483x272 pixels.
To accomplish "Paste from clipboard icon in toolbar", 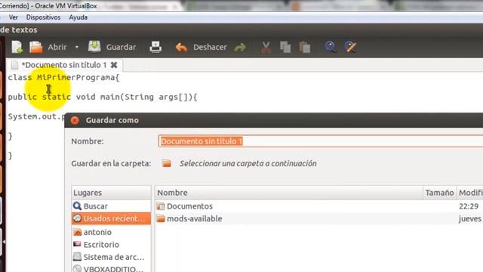I will click(x=304, y=47).
